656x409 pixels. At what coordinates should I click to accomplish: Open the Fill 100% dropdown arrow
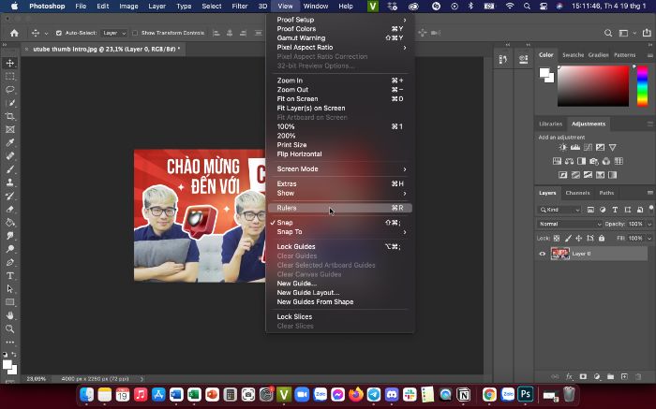coord(649,238)
